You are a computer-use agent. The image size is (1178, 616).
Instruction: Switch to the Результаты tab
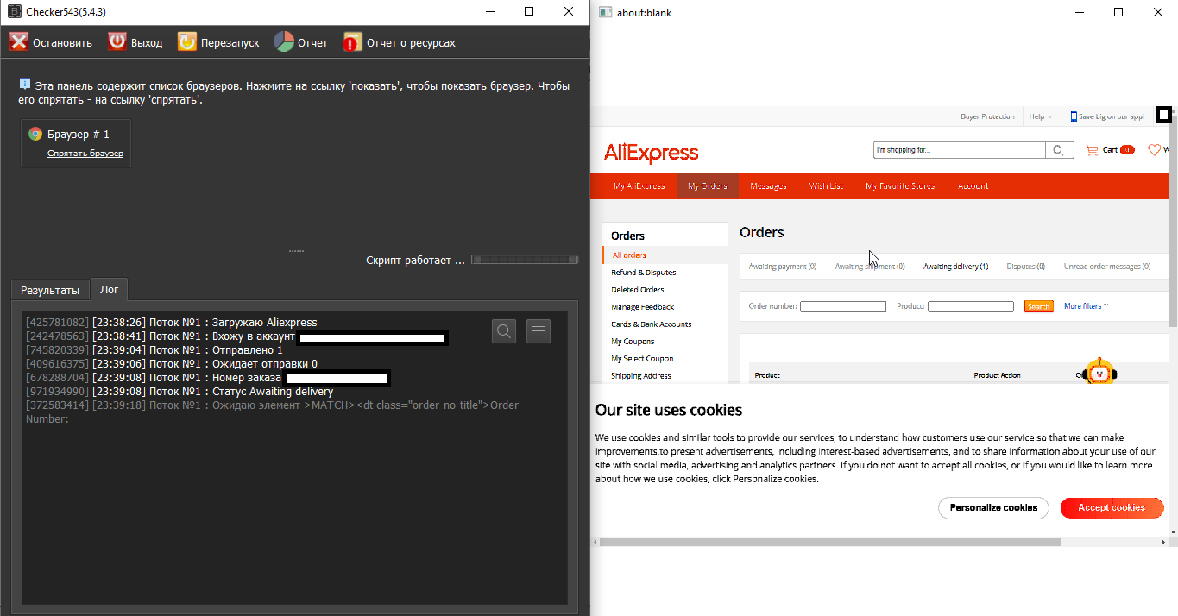[x=50, y=290]
